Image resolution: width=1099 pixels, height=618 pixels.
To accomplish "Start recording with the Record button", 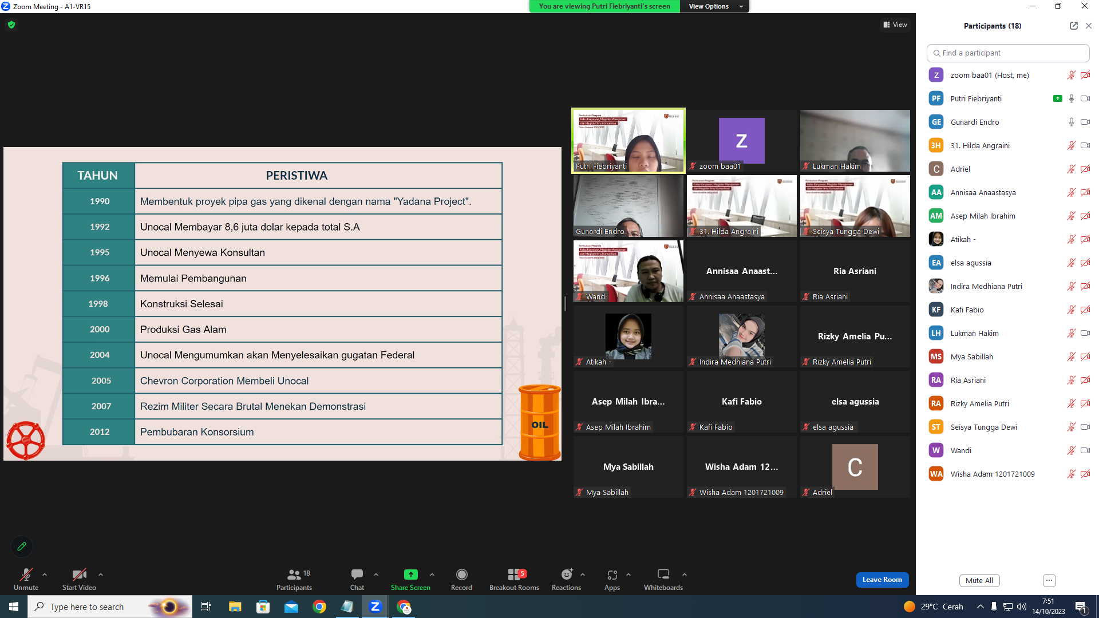I will 461,579.
